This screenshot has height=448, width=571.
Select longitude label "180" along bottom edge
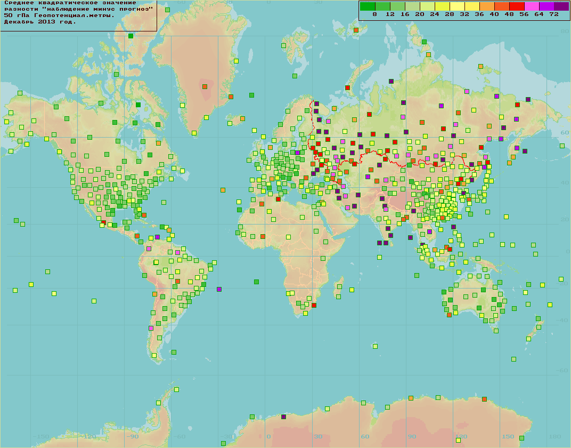[554, 436]
